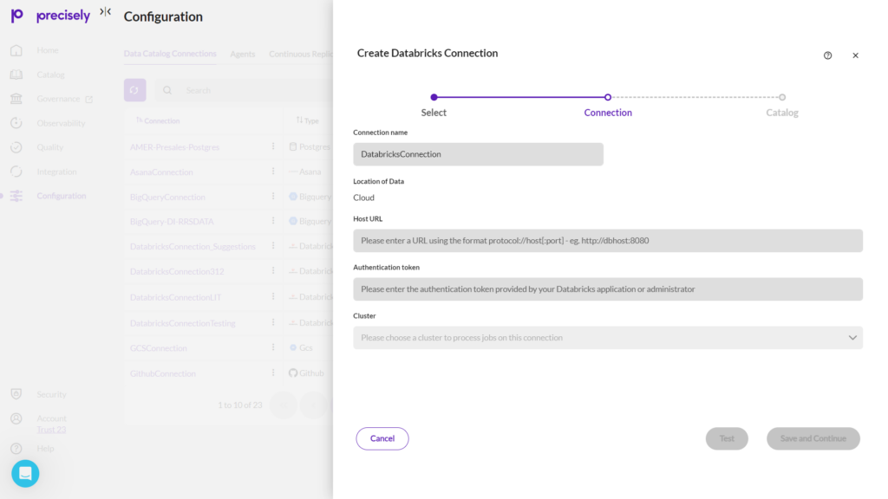The image size is (888, 499).
Task: Open the Integration sidebar icon
Action: tap(16, 172)
